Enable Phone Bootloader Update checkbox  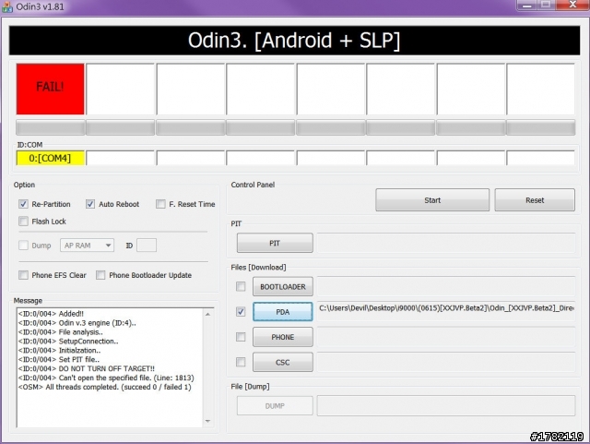100,275
